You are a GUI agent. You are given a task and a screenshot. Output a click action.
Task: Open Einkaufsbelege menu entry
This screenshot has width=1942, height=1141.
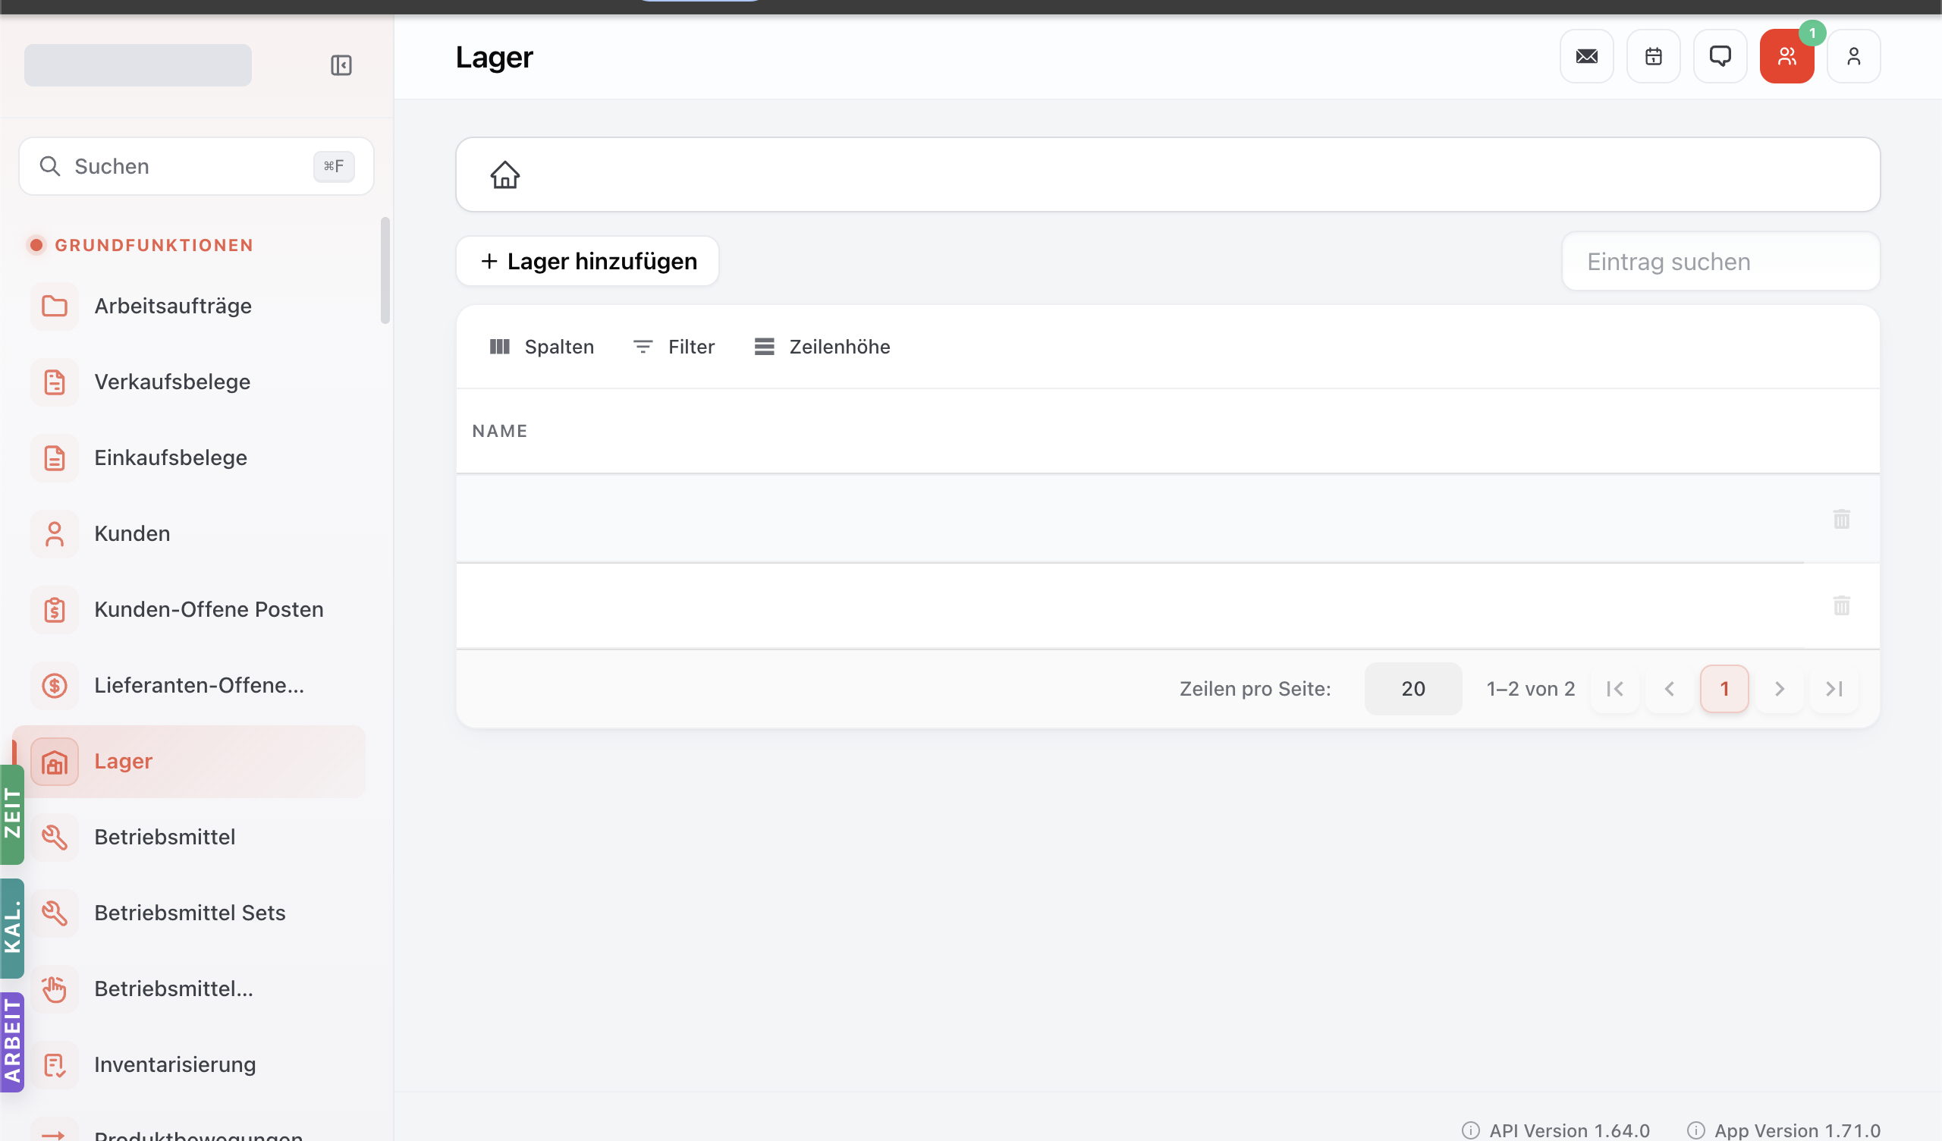189,458
